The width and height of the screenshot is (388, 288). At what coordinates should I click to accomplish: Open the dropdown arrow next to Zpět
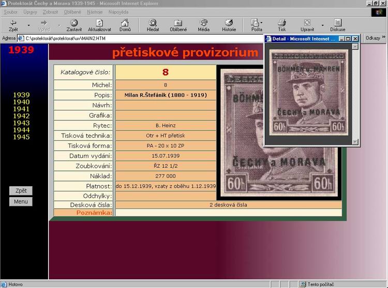pyautogui.click(x=28, y=25)
